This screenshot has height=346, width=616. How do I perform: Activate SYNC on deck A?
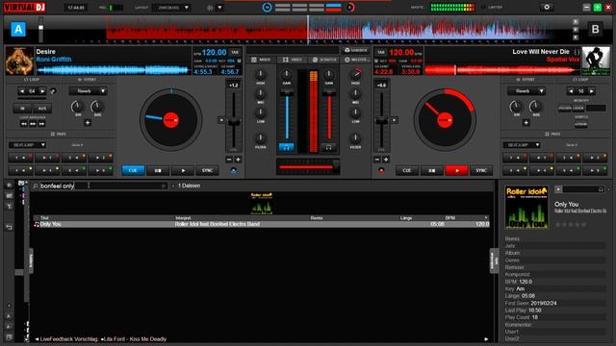tap(207, 171)
